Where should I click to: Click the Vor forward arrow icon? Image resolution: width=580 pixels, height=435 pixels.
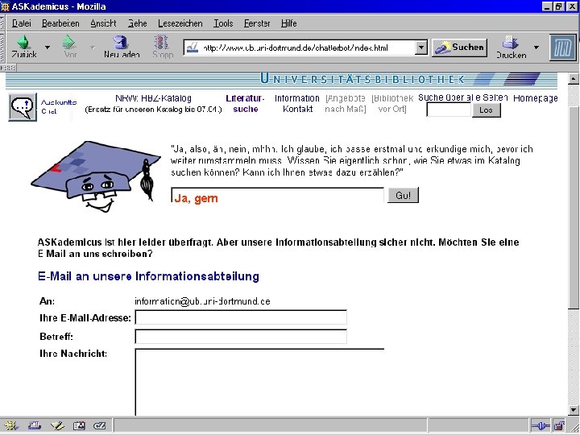tap(69, 43)
